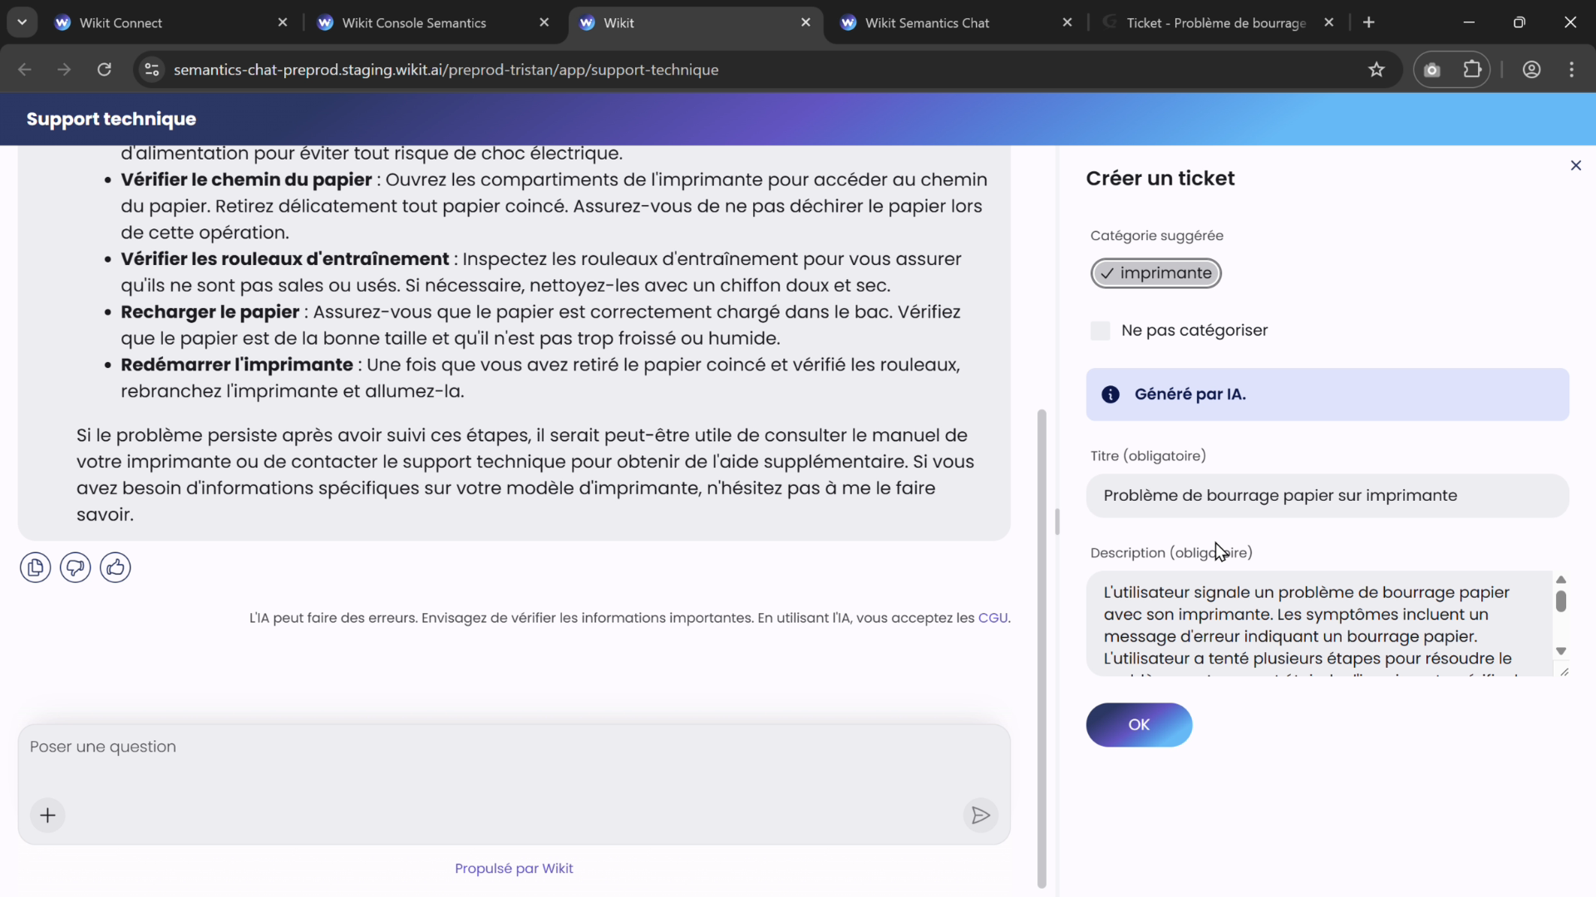1596x897 pixels.
Task: Switch to the Ticket - Problème de bourrage tab
Action: click(x=1214, y=22)
